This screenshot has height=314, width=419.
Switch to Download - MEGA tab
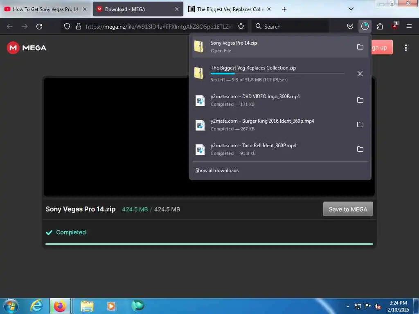pyautogui.click(x=138, y=9)
